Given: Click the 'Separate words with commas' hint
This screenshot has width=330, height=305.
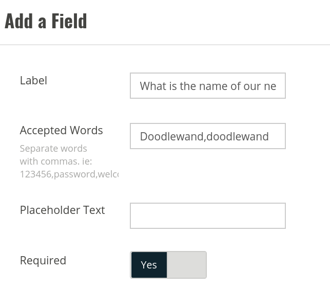Looking at the screenshot, I should [56, 155].
